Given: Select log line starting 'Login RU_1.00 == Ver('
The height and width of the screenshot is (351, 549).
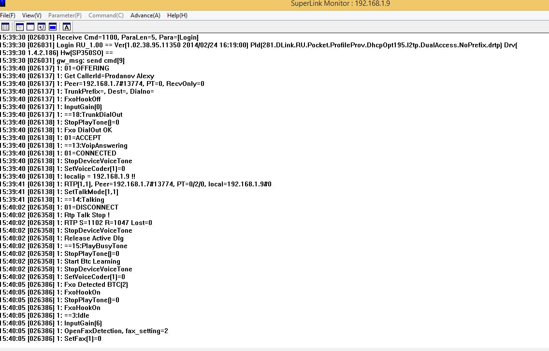Looking at the screenshot, I should click(x=259, y=45).
